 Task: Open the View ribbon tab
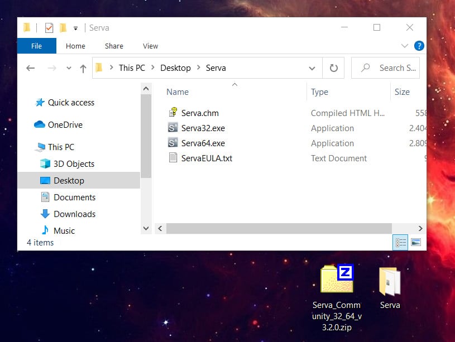click(150, 46)
